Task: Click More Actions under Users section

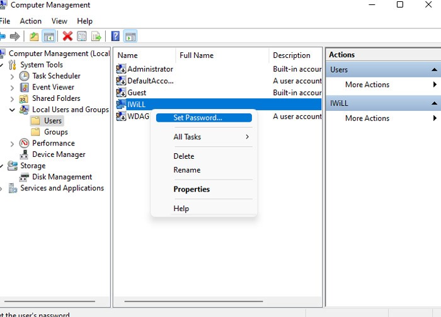Action: [x=367, y=84]
